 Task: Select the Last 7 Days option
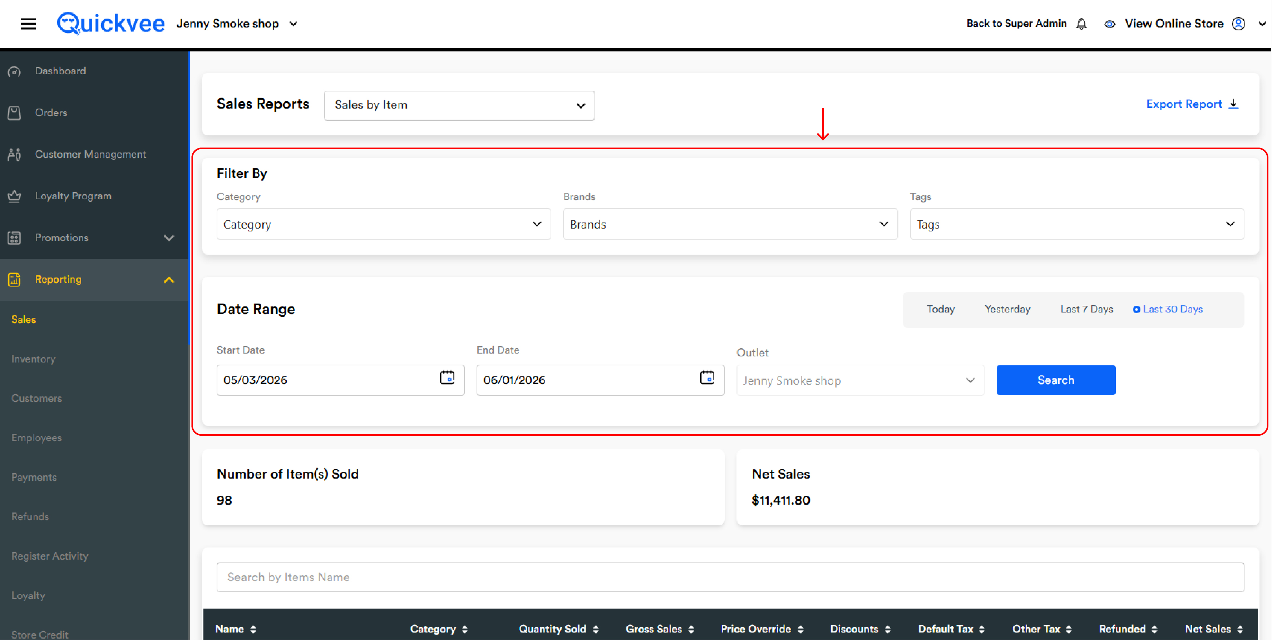point(1086,309)
